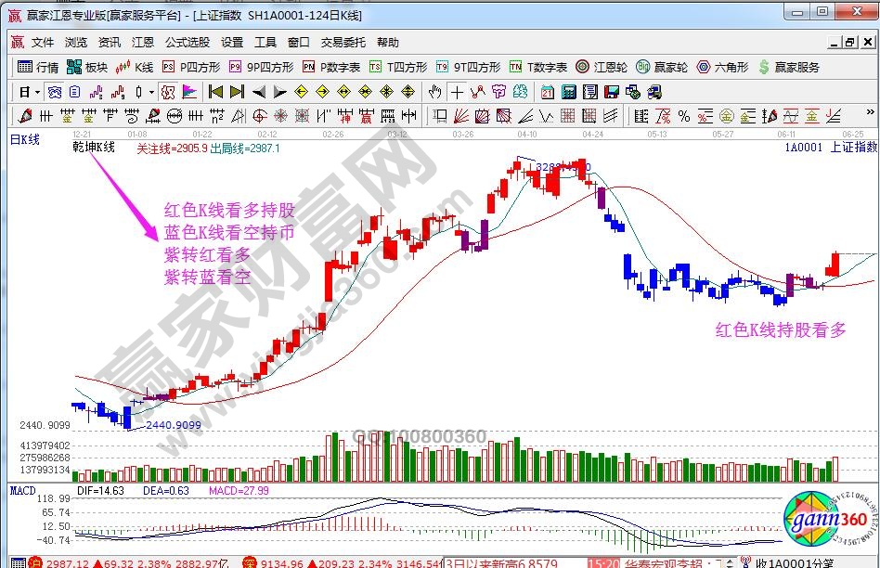This screenshot has width=880, height=568.
Task: Open the 公式选股 menu
Action: coord(188,43)
